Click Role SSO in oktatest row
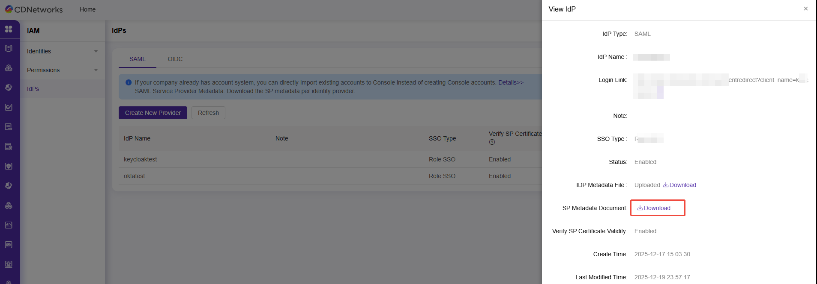This screenshot has width=817, height=284. [x=442, y=176]
